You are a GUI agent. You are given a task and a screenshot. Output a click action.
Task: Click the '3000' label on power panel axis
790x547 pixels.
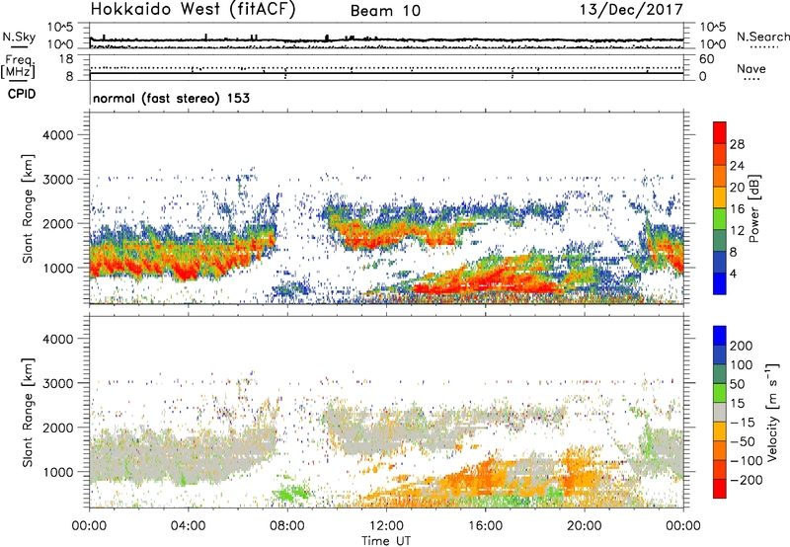[x=57, y=180]
